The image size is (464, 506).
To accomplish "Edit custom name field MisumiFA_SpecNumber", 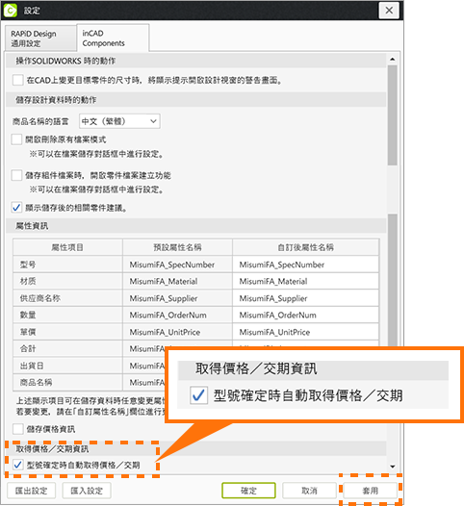I will (x=305, y=265).
